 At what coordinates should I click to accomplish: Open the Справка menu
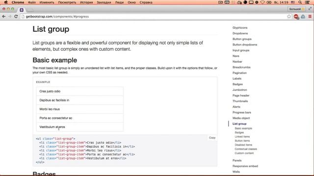coord(146,2)
